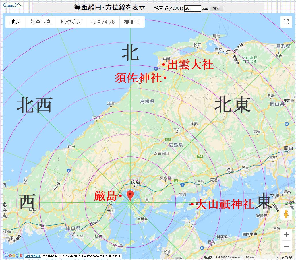Click route 53 shield near 岡山県
This screenshot has width=296, height=260.
[x=287, y=124]
